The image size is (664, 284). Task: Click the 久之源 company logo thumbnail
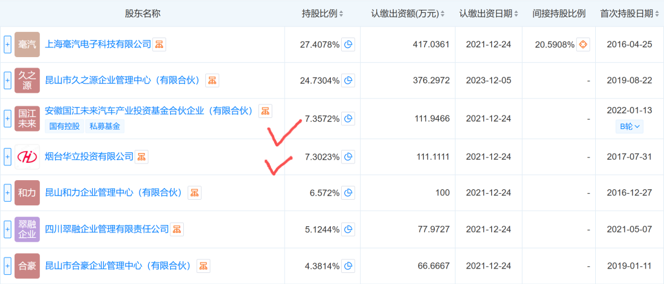pyautogui.click(x=27, y=81)
